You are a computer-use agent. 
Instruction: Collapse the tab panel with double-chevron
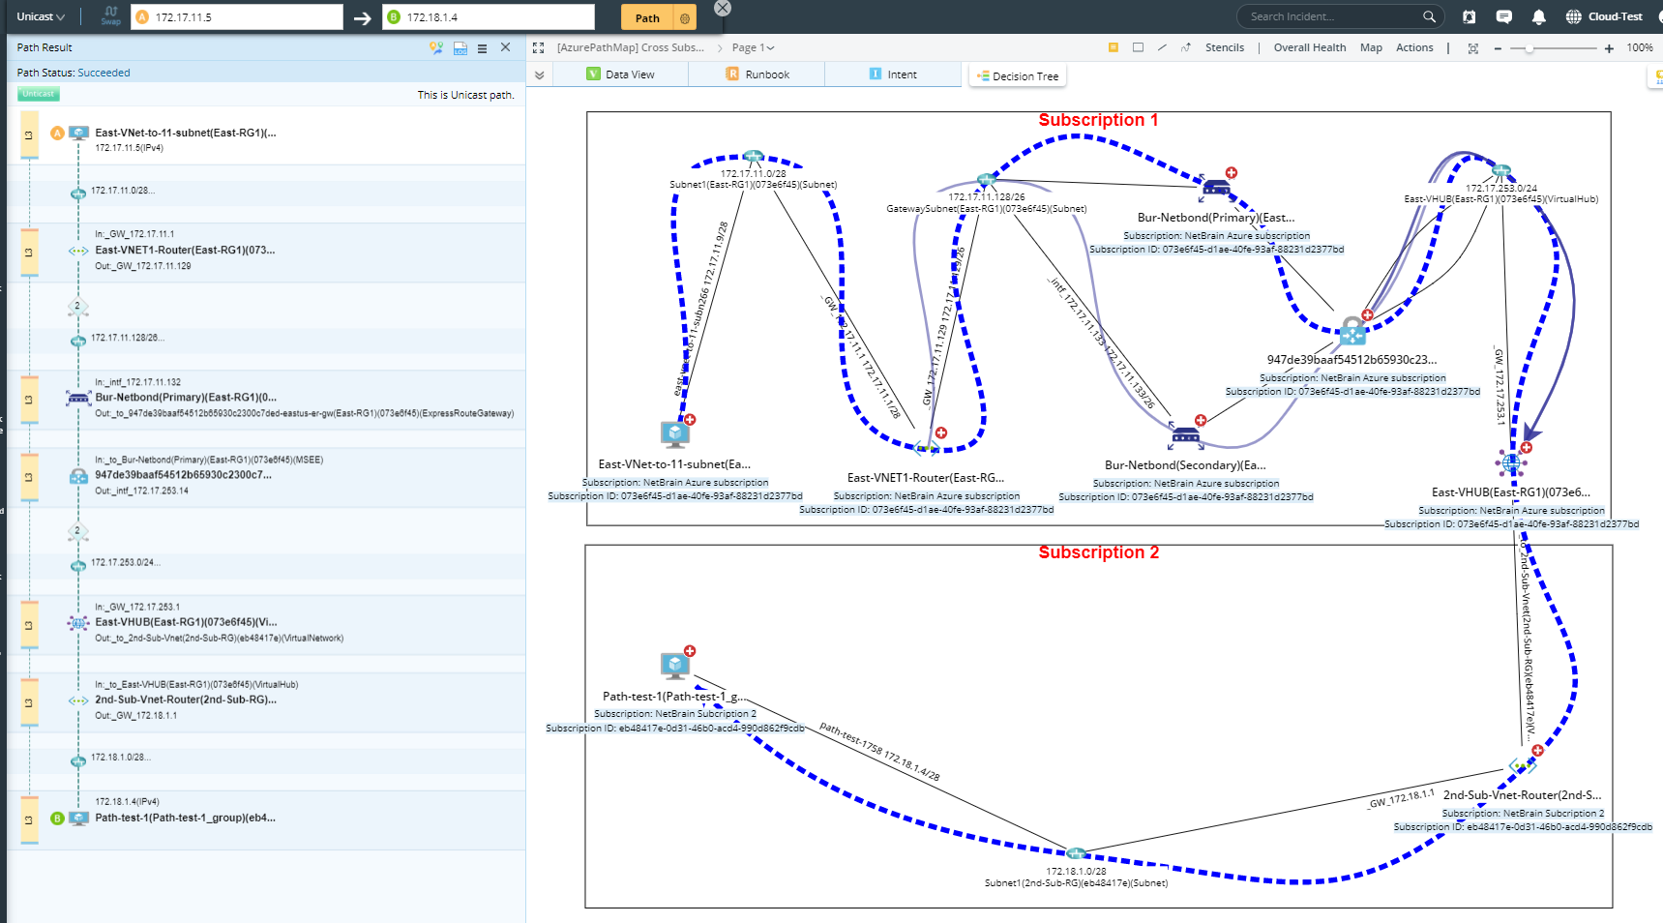point(541,74)
